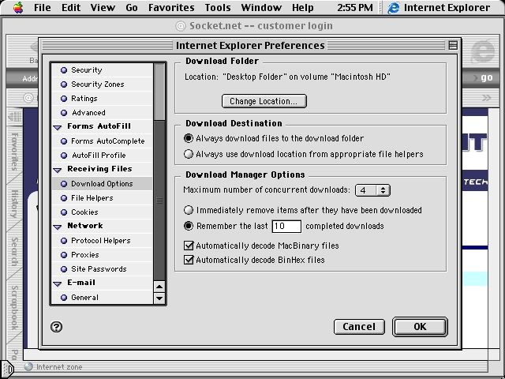The width and height of the screenshot is (505, 379).
Task: Click the category list scroll down arrow
Action: (159, 298)
